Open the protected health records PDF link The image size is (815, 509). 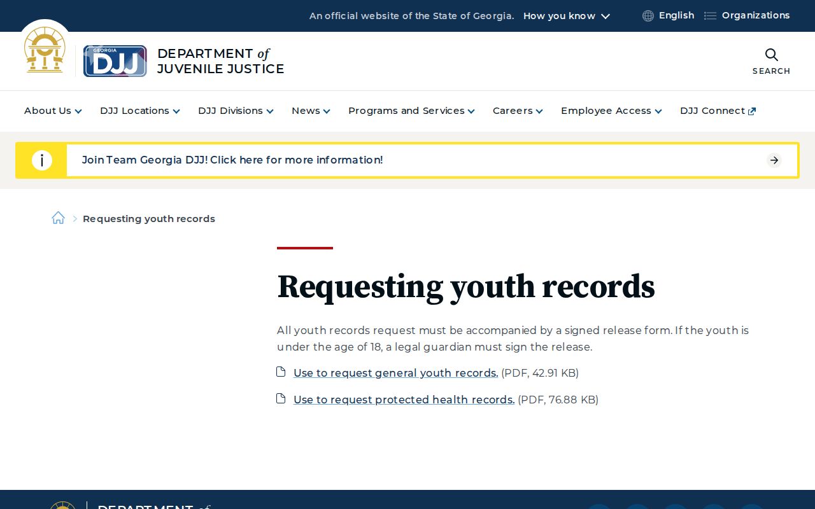[404, 400]
